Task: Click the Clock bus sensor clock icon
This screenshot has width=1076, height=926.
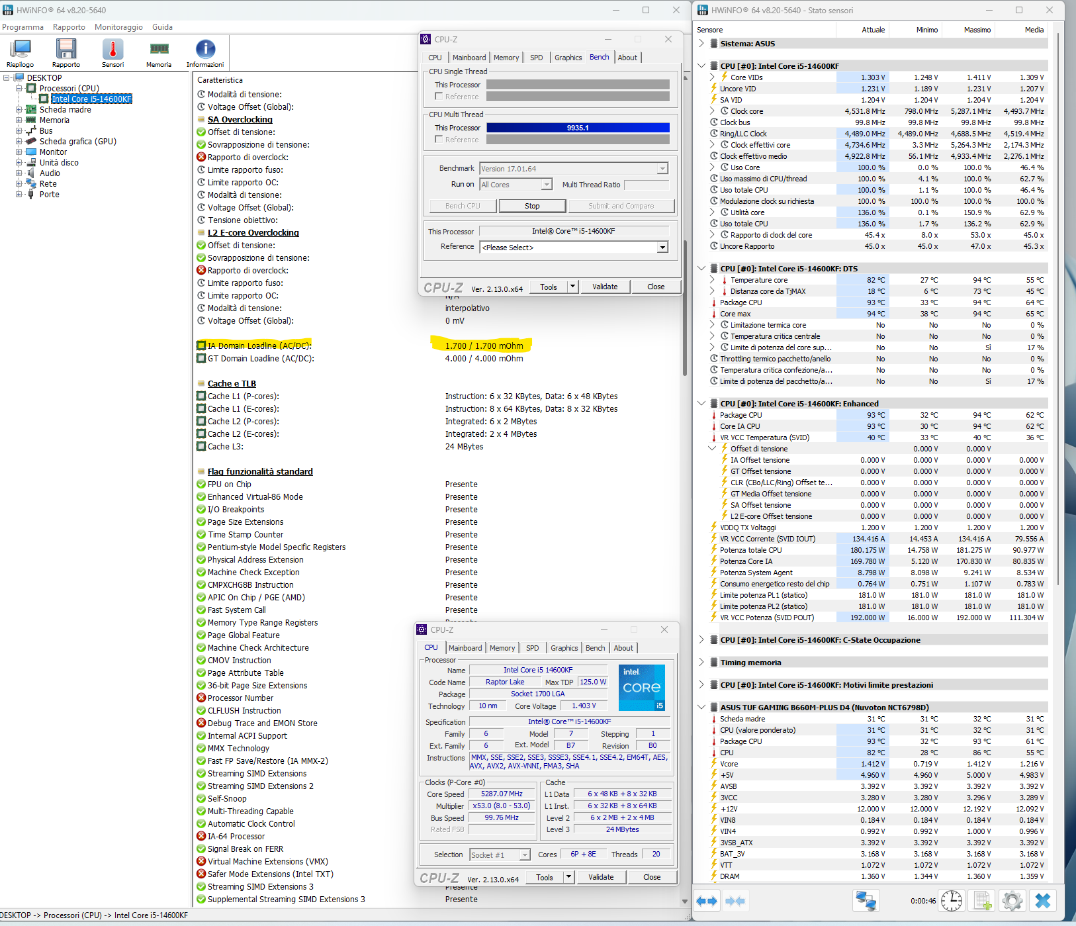Action: coord(714,122)
